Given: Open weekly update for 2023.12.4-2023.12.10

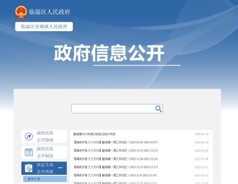Looking at the screenshot, I should (x=115, y=175).
